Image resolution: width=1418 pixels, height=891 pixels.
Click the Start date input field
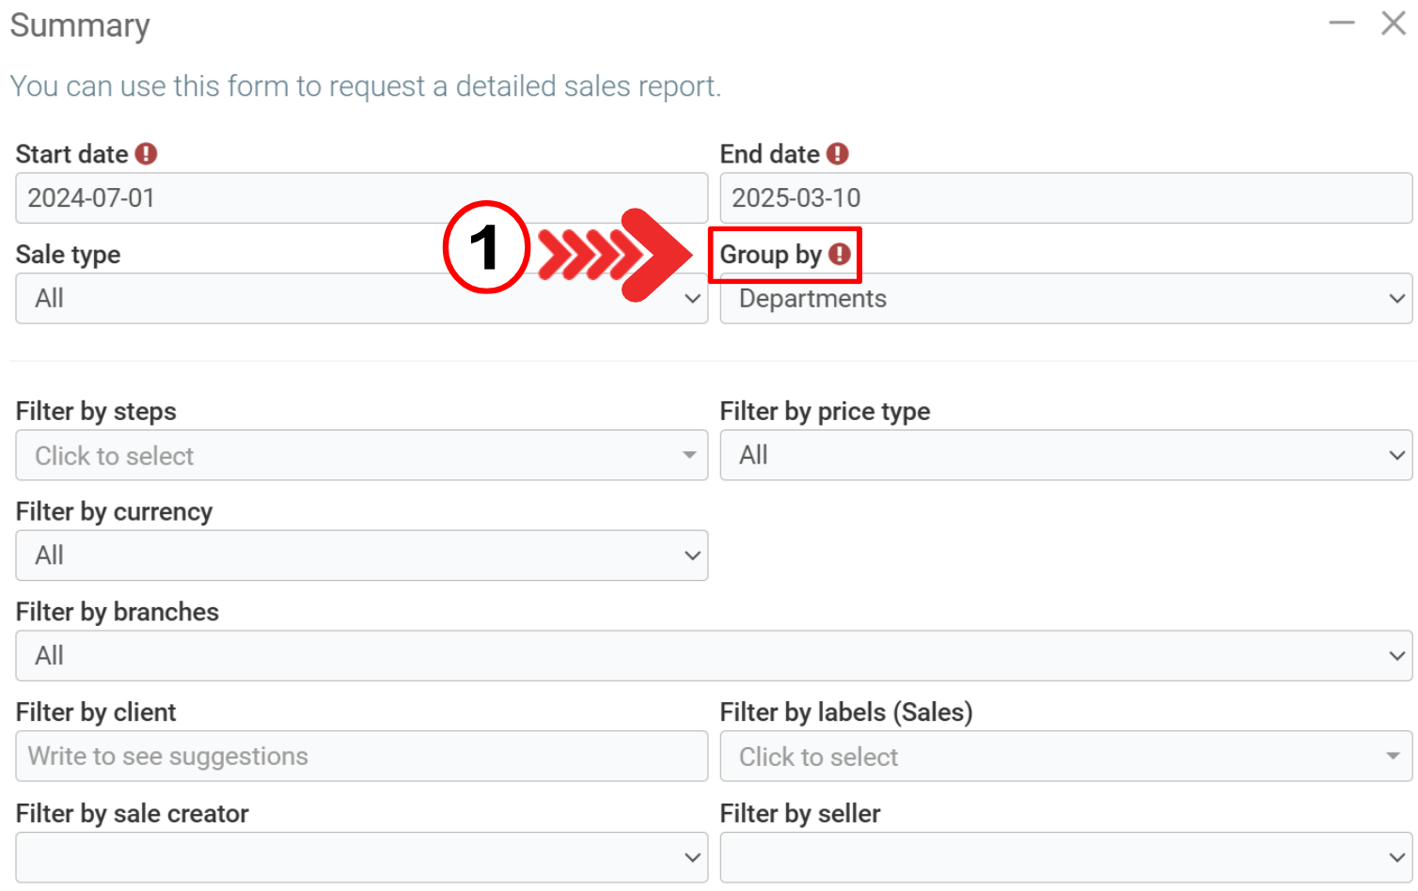(361, 198)
